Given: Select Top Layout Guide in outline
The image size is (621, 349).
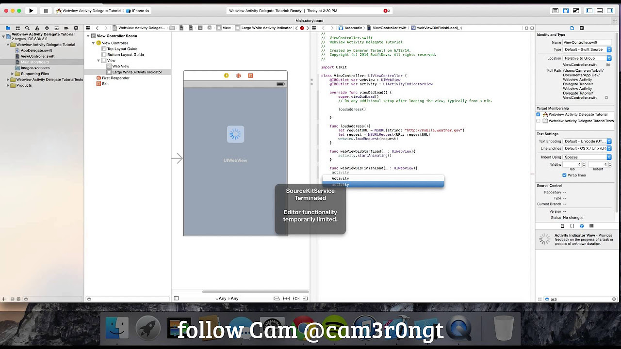Looking at the screenshot, I should pyautogui.click(x=122, y=49).
